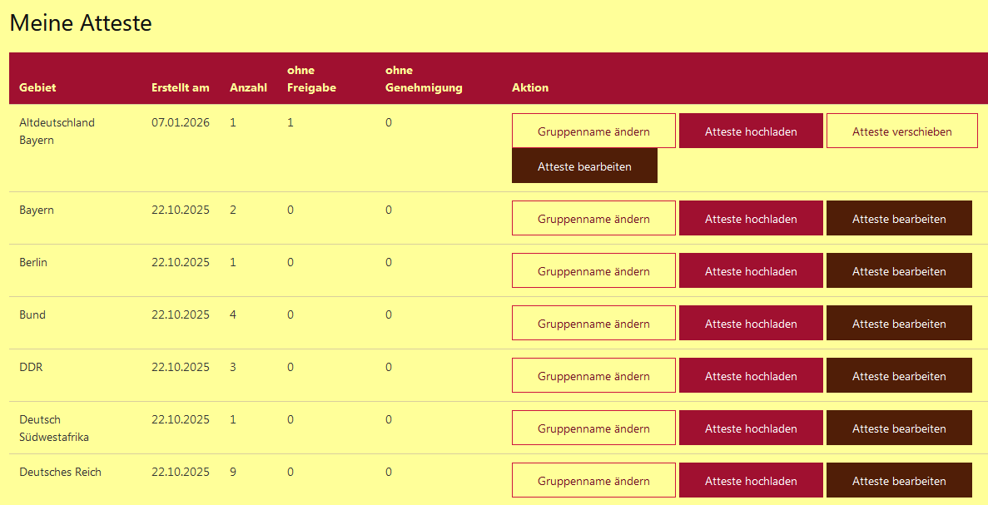
Task: Upload certificates to the Bund group
Action: point(751,324)
